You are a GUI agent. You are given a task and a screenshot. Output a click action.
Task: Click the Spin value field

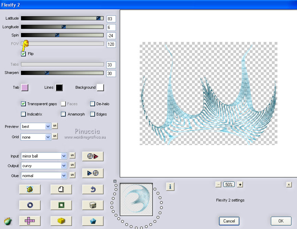coord(111,35)
